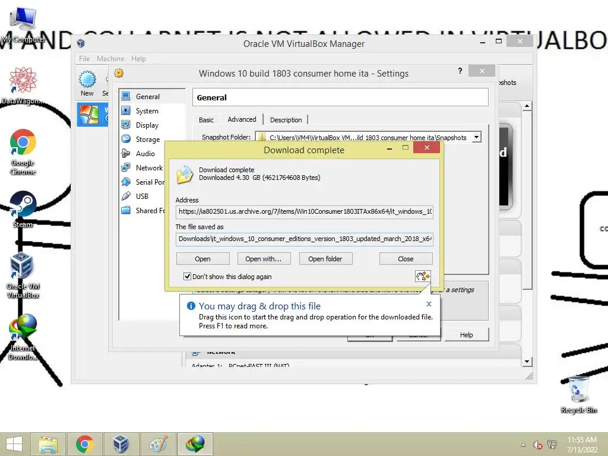The image size is (608, 456).
Task: Open the Recycle Bin desktop icon
Action: point(578,395)
